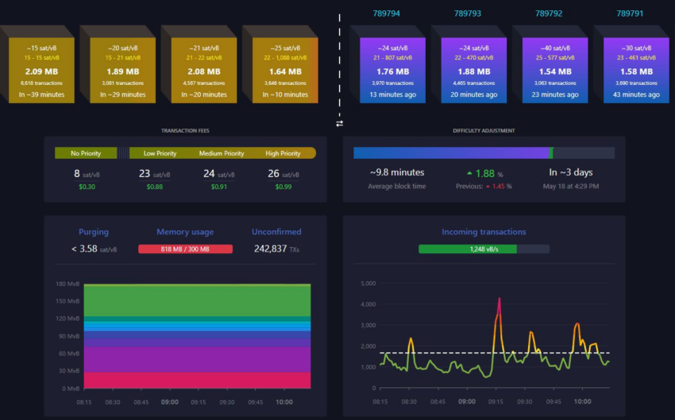675x420 pixels.
Task: Open mined block 789793
Action: (x=474, y=70)
